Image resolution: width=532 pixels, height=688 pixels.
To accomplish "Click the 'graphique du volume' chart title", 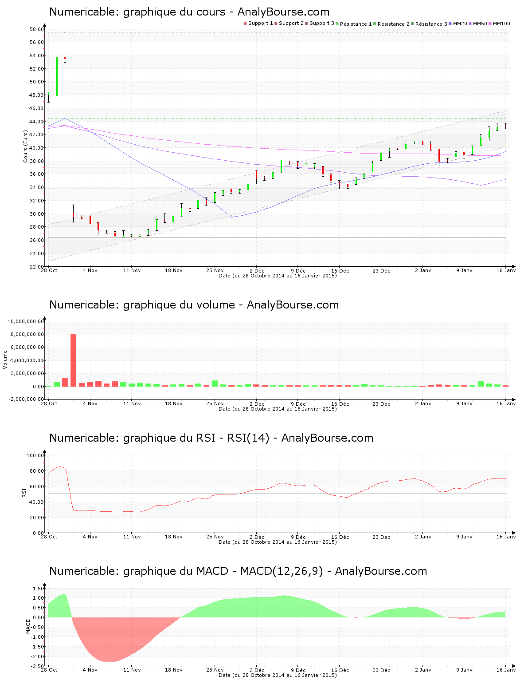I will (x=194, y=305).
